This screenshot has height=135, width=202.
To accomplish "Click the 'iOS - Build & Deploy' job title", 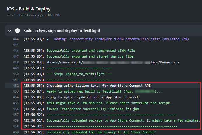I will click(x=29, y=9).
